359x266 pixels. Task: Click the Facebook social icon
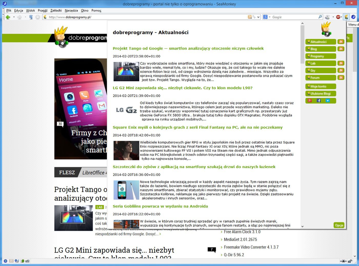click(319, 101)
